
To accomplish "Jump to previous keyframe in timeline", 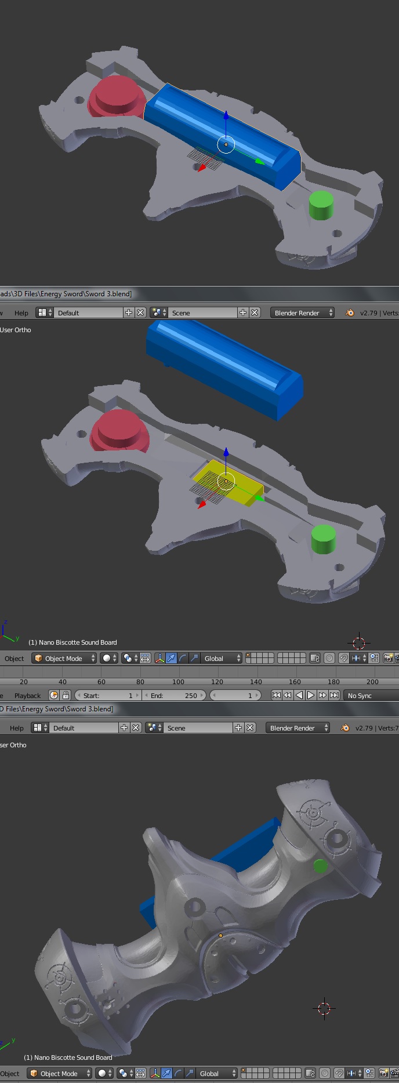I will click(x=288, y=695).
